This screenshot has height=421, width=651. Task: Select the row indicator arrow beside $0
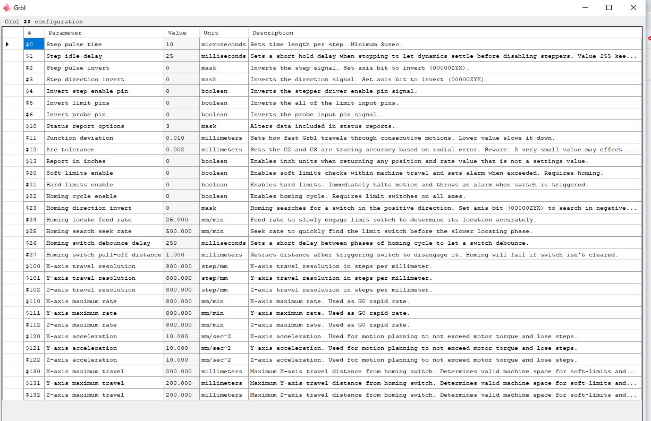point(7,44)
